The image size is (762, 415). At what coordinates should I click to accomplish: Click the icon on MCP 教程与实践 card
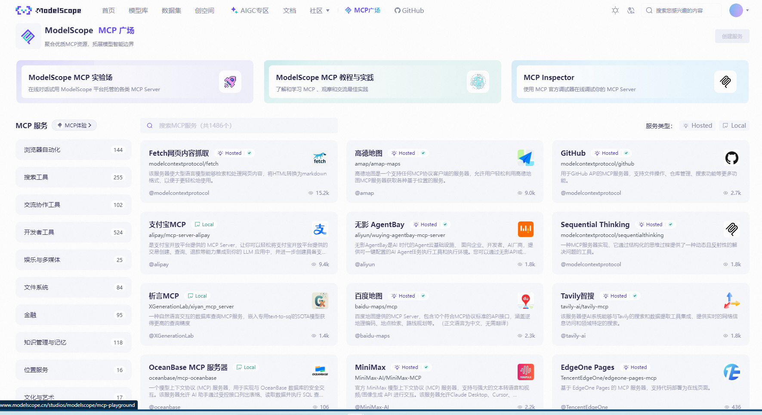click(478, 82)
